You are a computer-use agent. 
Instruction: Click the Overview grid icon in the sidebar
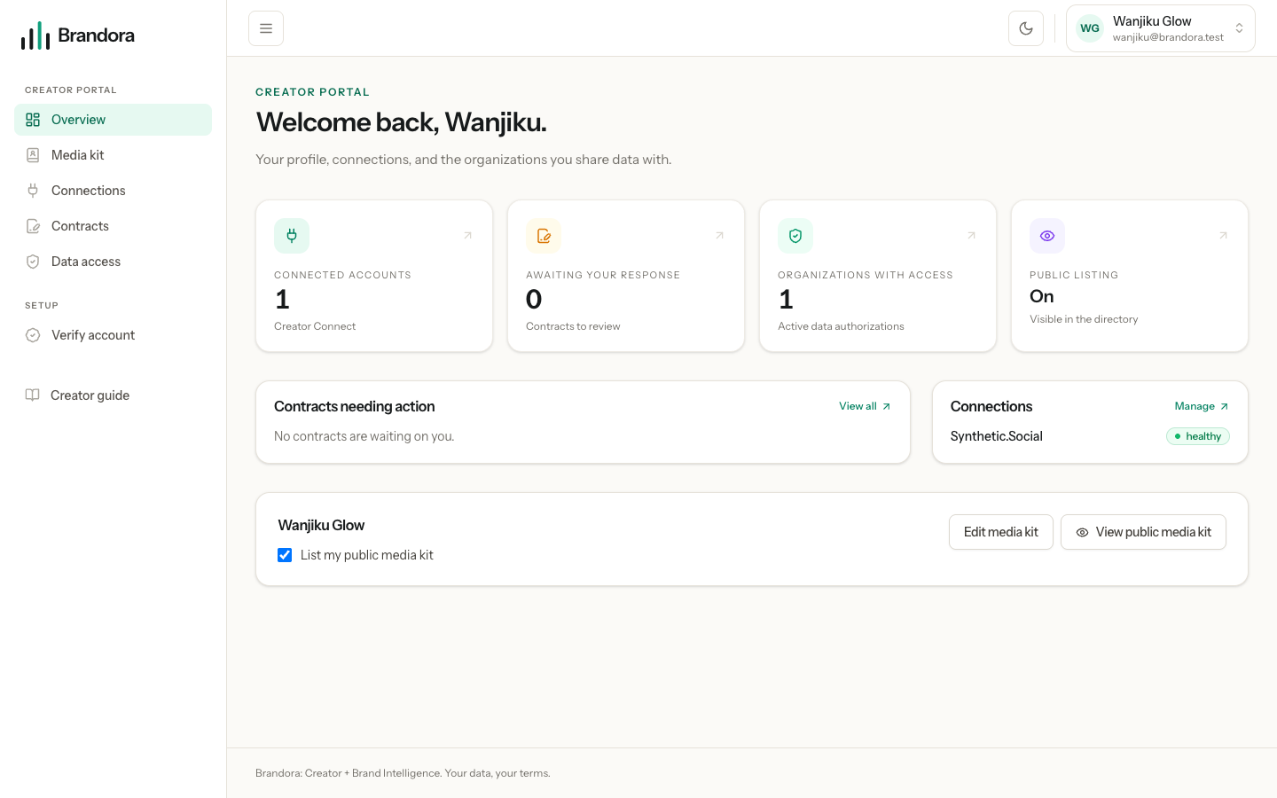point(33,120)
